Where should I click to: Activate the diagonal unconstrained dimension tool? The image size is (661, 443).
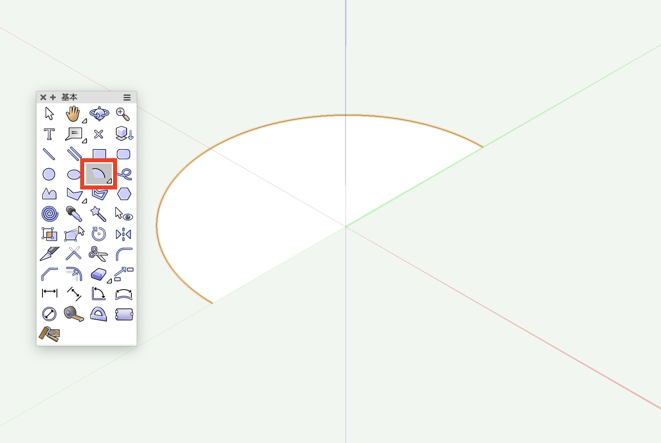point(74,294)
